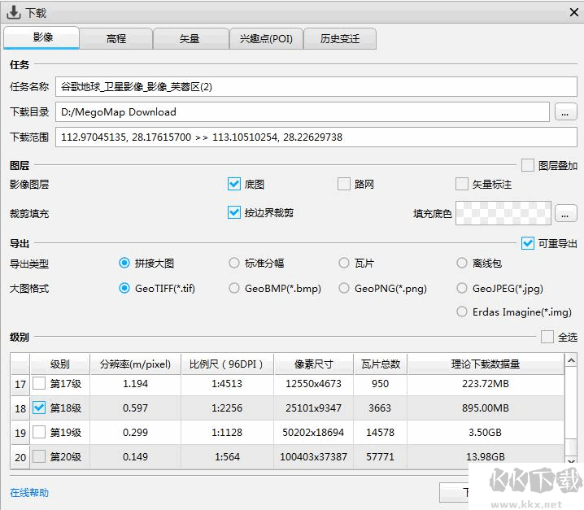Select Erdas Imagine(*.img) format
The width and height of the screenshot is (584, 510).
(462, 312)
